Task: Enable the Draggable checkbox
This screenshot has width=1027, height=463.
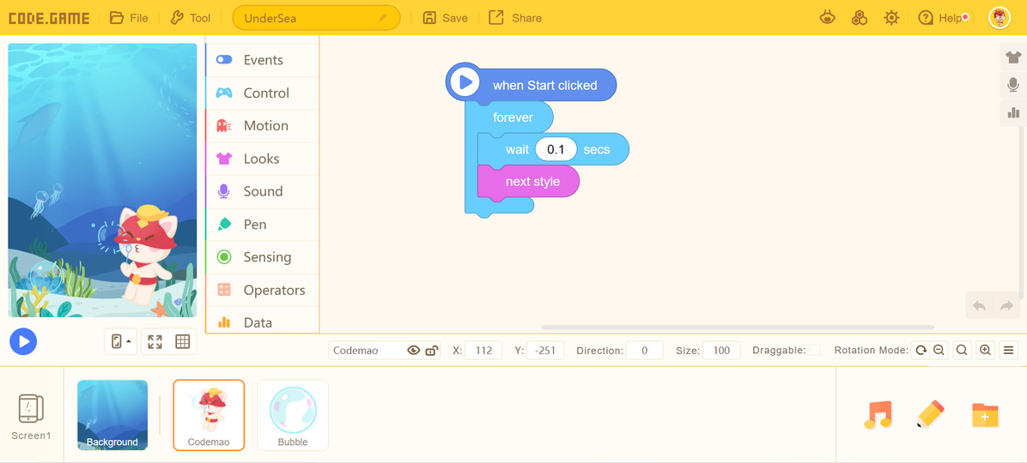Action: (x=815, y=351)
